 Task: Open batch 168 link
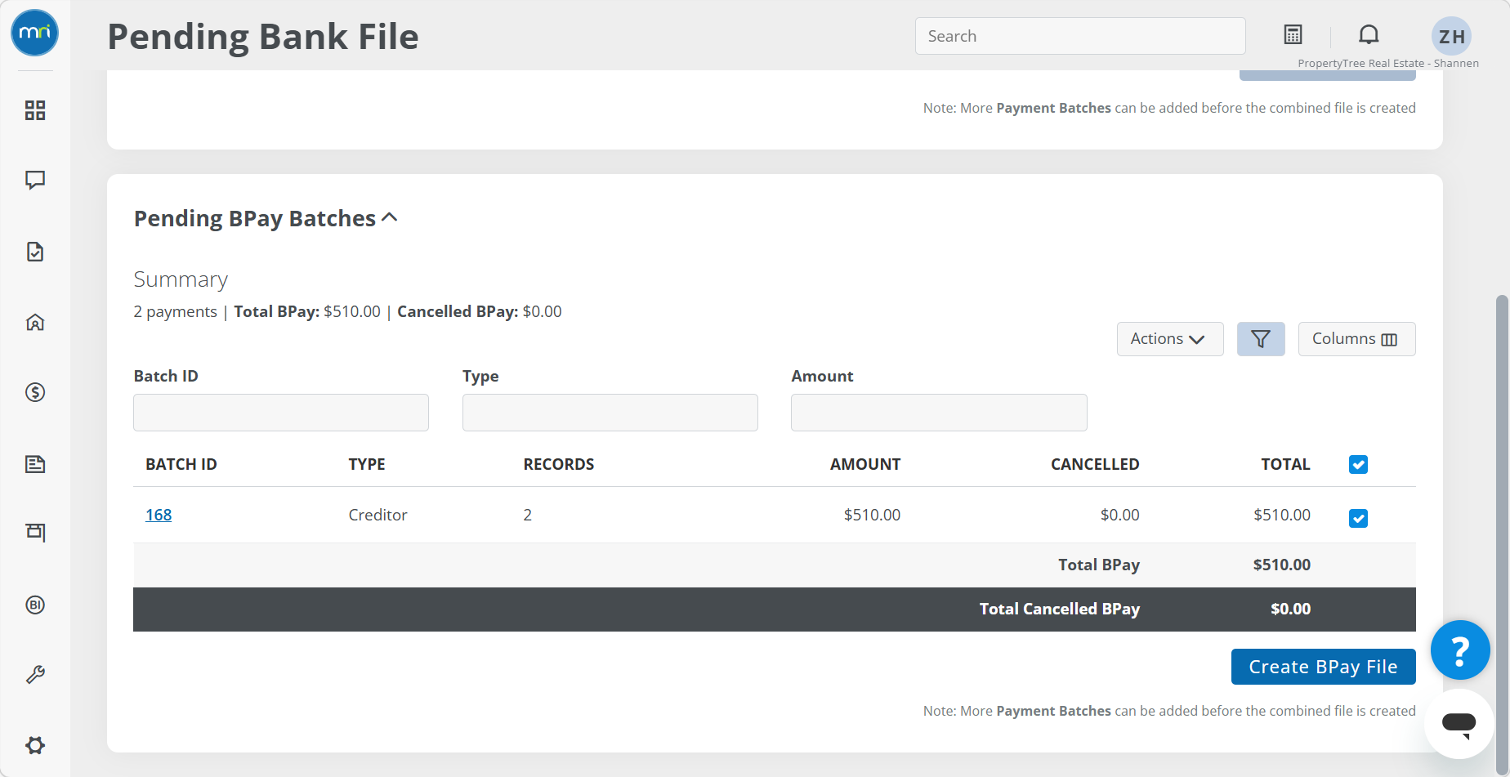point(159,515)
